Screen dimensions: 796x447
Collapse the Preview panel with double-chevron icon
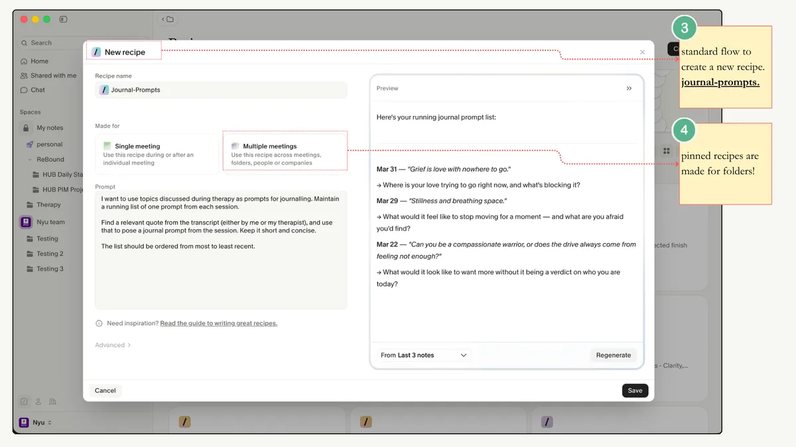629,88
